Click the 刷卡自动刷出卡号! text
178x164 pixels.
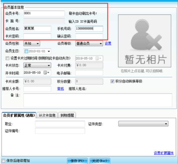tap(83, 14)
